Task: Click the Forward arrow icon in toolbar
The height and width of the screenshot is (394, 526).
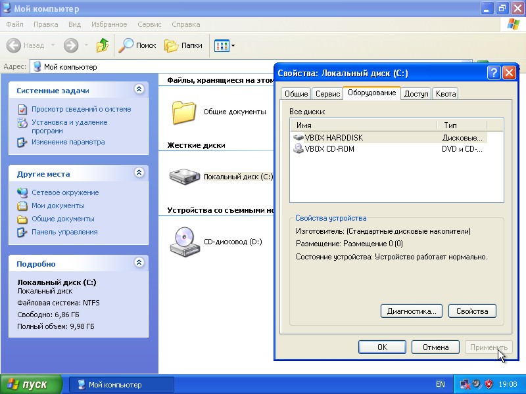Action: [x=71, y=45]
